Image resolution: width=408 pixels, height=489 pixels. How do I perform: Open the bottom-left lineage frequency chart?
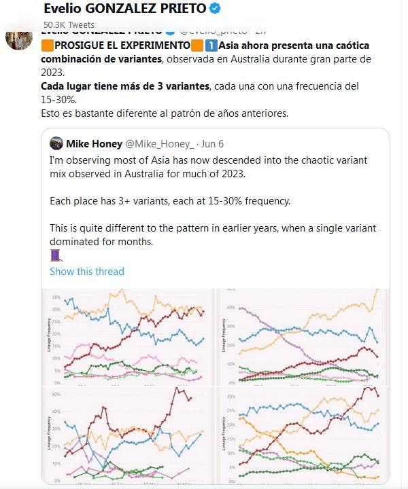click(x=127, y=434)
